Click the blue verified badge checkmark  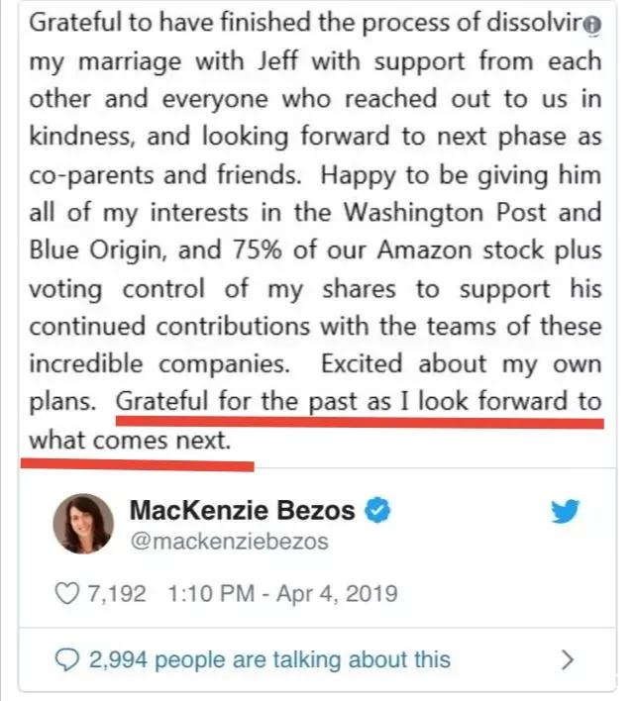point(378,510)
